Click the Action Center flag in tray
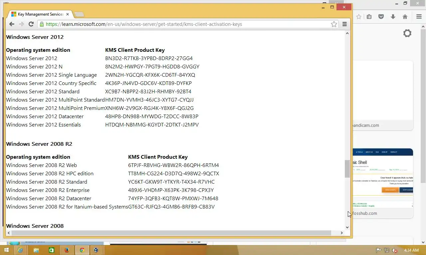 pos(378,250)
